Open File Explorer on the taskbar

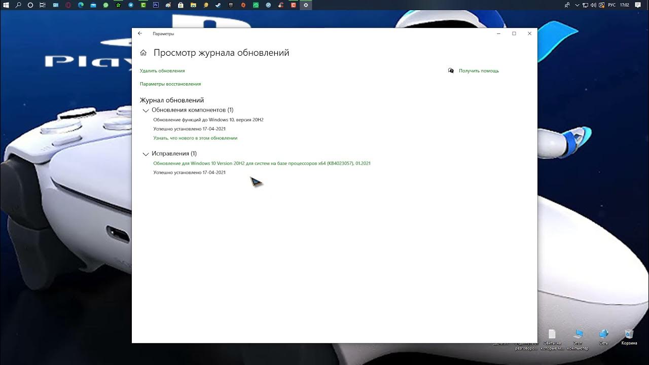tap(193, 5)
